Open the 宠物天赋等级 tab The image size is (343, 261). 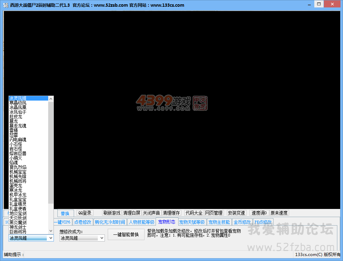point(192,222)
